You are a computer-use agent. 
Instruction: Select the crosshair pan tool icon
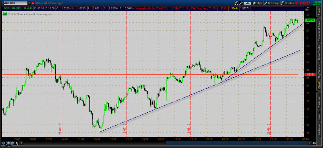4,143
